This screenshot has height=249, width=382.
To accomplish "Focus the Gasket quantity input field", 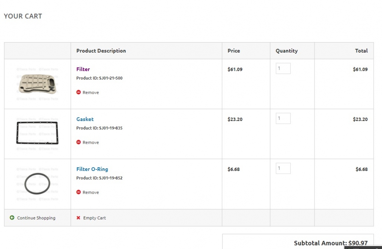I will (x=283, y=118).
